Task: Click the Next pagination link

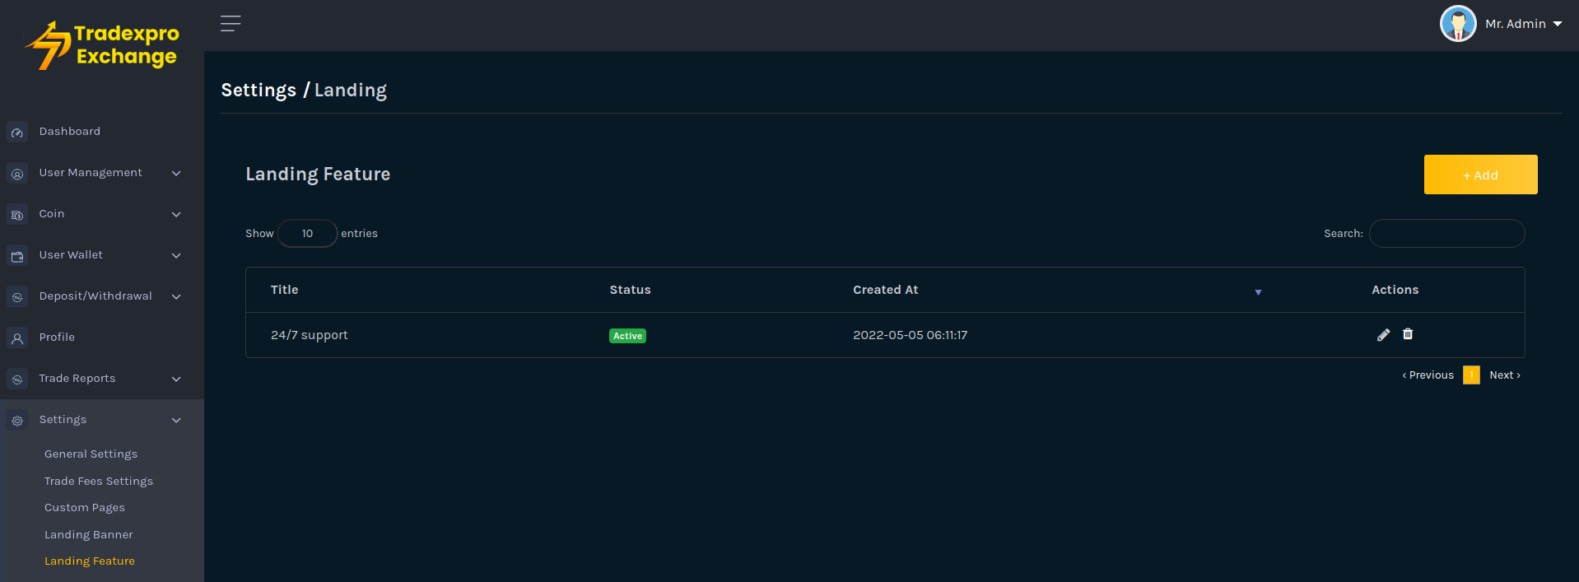Action: (1504, 375)
